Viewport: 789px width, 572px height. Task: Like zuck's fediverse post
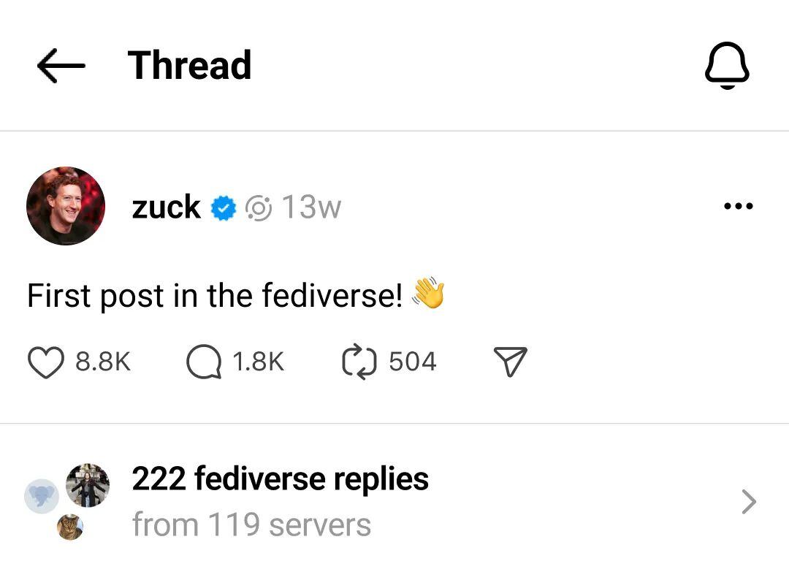click(45, 361)
